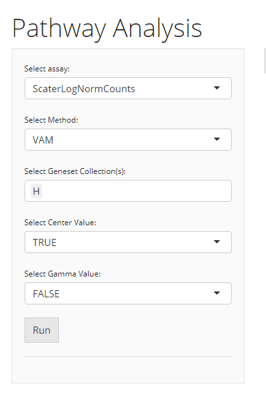Click the Select Gamma Value label

pos(62,274)
